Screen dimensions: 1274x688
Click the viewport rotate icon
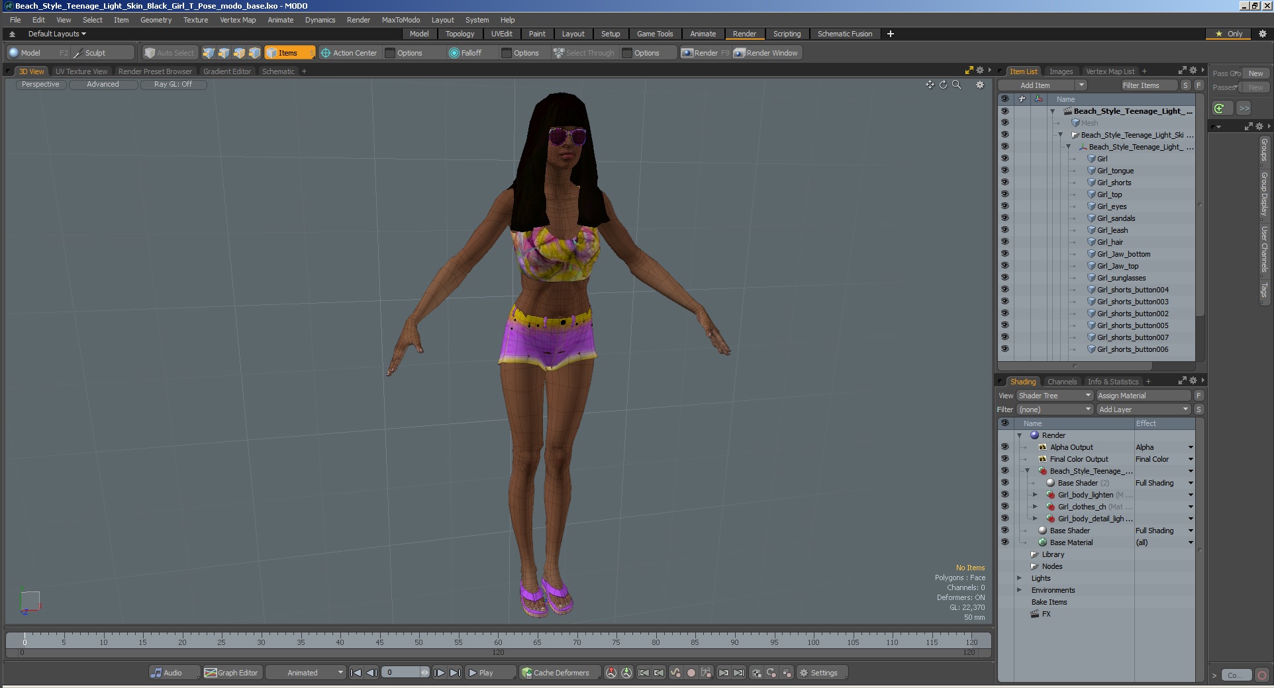coord(943,85)
